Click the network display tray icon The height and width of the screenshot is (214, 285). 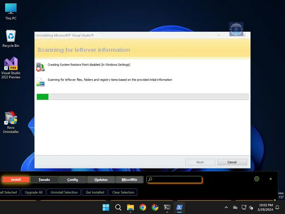coord(244,207)
